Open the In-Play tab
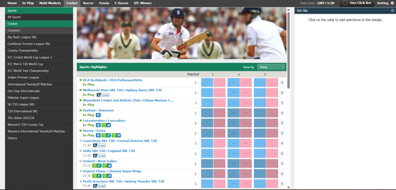This screenshot has height=190, width=396. (x=28, y=3)
